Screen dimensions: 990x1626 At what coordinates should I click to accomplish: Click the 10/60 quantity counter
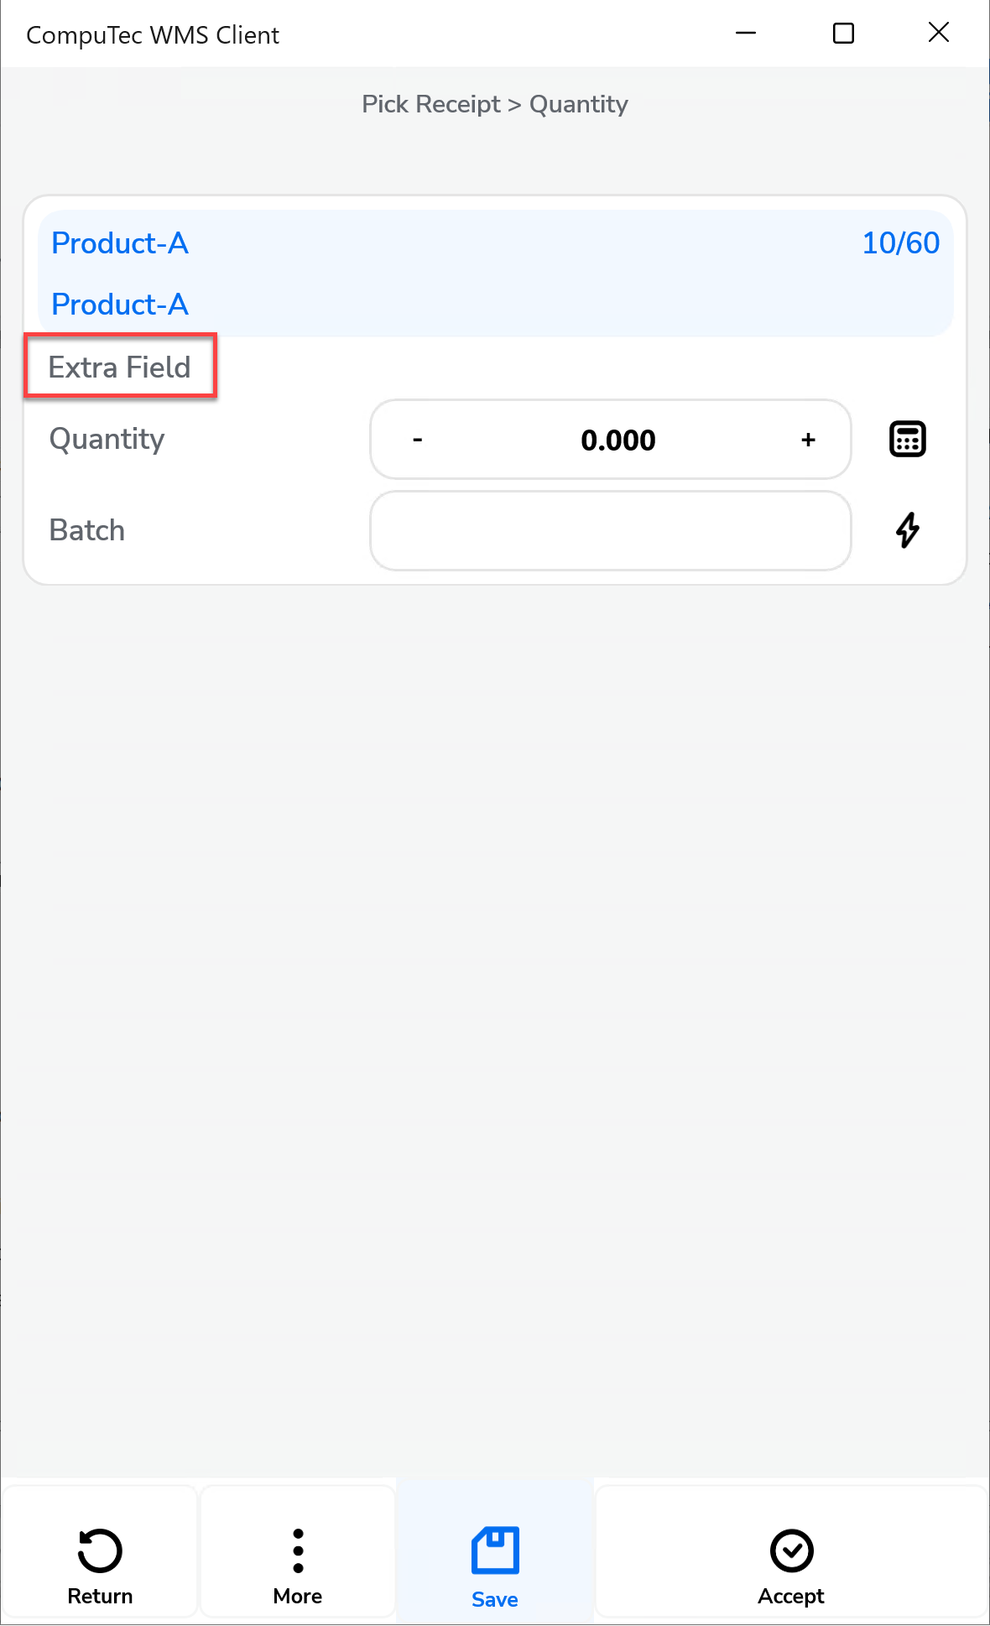click(x=900, y=243)
